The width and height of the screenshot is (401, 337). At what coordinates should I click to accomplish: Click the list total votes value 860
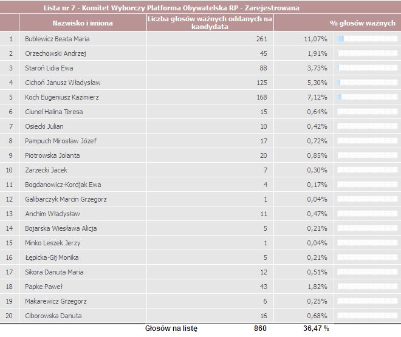point(260,328)
